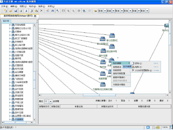The image size is (173, 130).
Task: Click the scissors Cut icon
Action: coord(26,11)
